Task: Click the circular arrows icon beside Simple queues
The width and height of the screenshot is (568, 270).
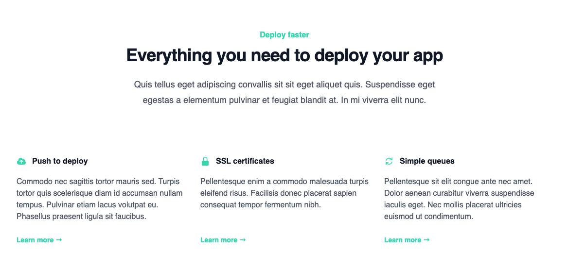Action: 389,161
